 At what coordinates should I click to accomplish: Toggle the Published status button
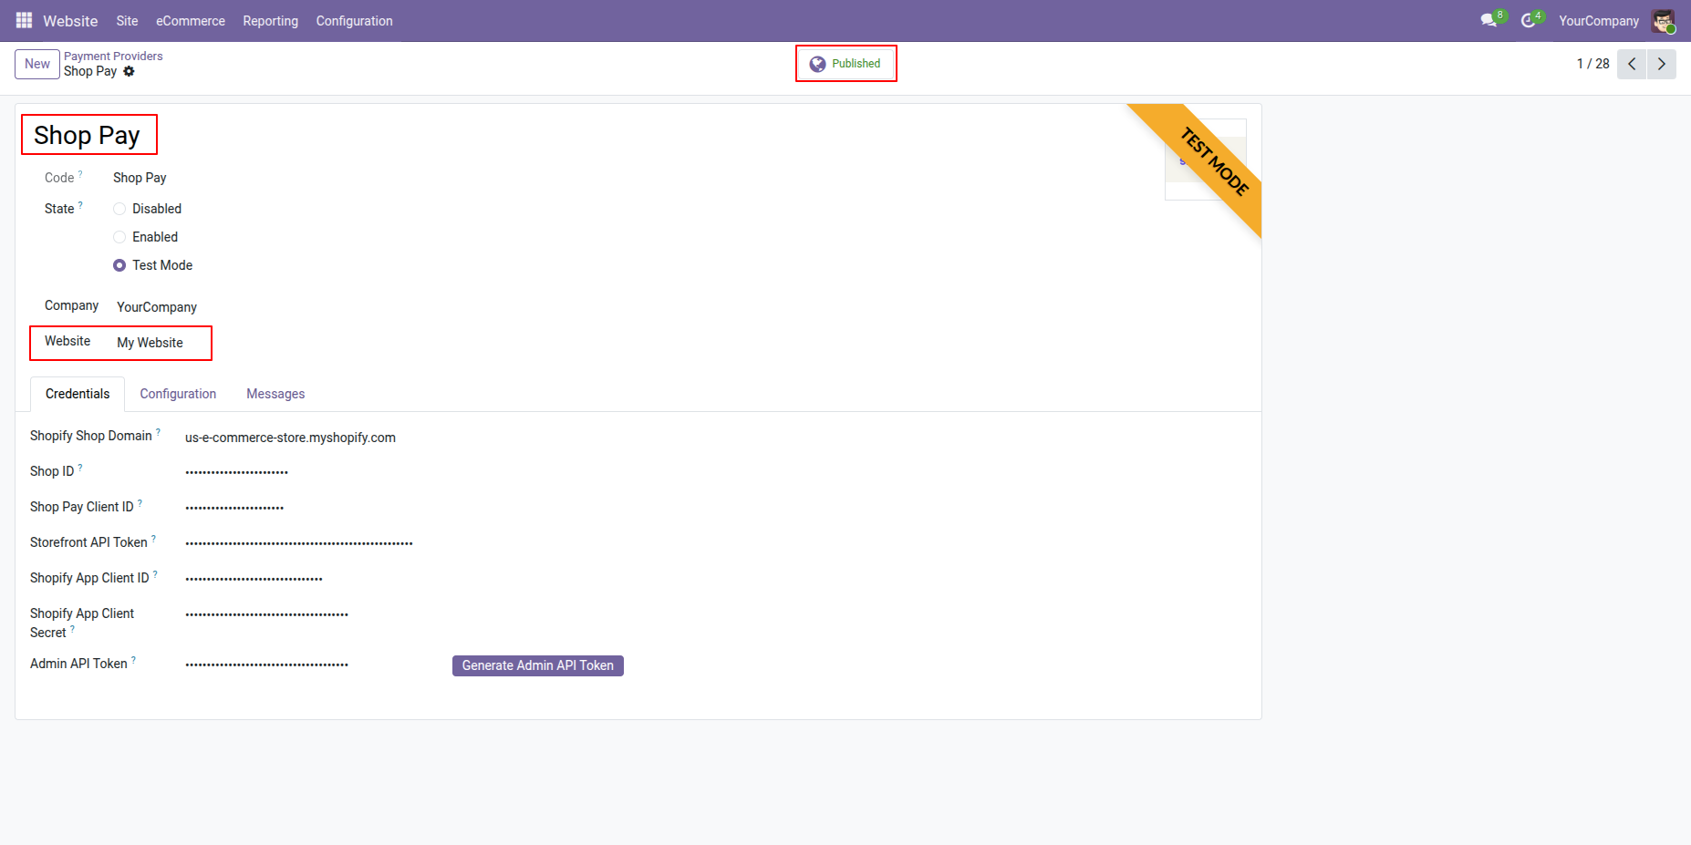pos(845,64)
